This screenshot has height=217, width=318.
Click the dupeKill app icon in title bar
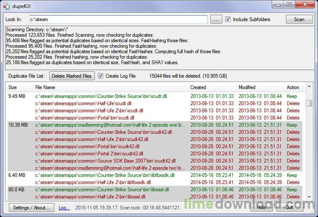coord(6,6)
